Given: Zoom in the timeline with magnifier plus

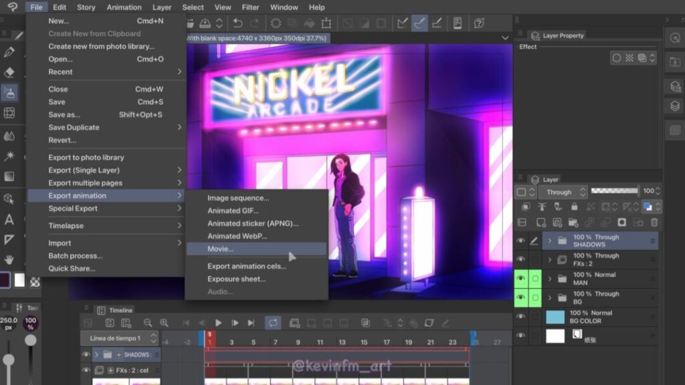Looking at the screenshot, I should [x=163, y=323].
